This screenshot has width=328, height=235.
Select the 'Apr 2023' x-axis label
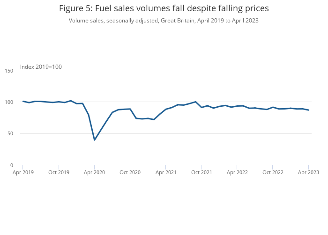pyautogui.click(x=309, y=172)
